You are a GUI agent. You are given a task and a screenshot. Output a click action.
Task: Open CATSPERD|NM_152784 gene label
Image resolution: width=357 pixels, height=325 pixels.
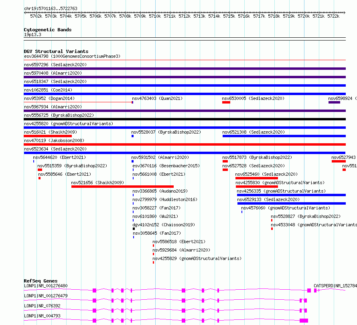[x=335, y=286]
